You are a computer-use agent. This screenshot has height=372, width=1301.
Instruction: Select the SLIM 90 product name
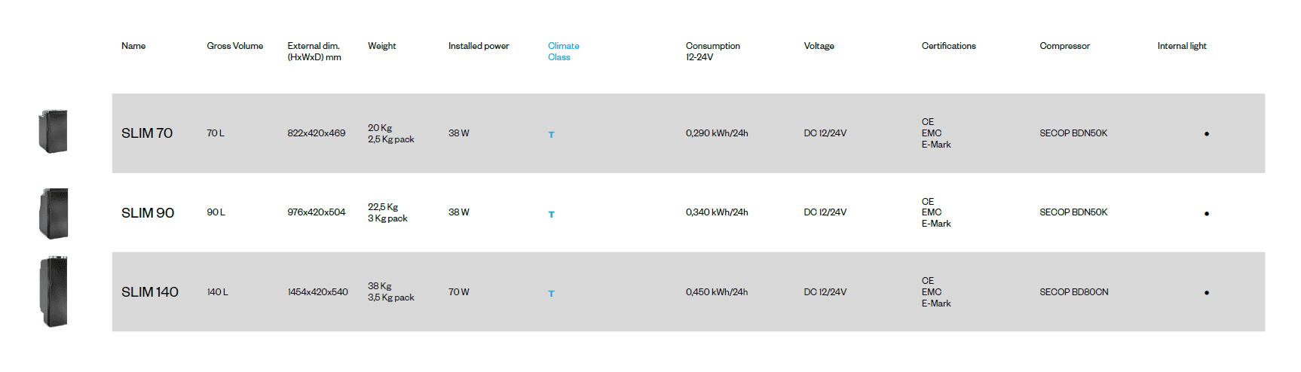point(148,213)
